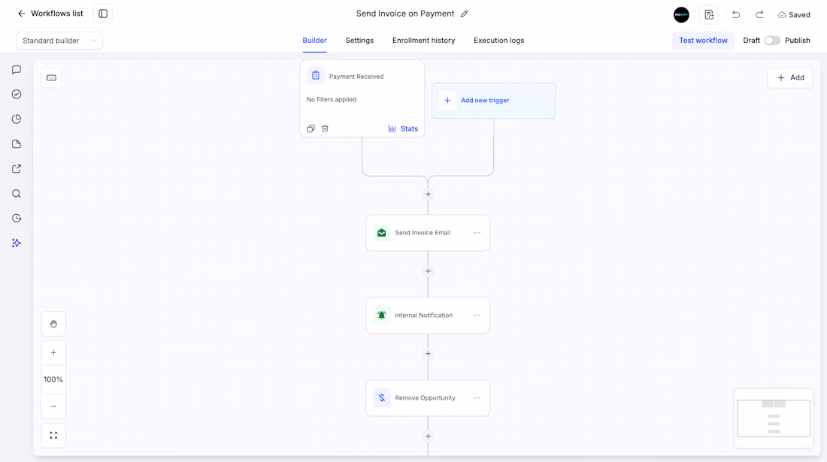Click the fit-to-screen icon
Viewport: 827px width, 462px height.
(53, 436)
